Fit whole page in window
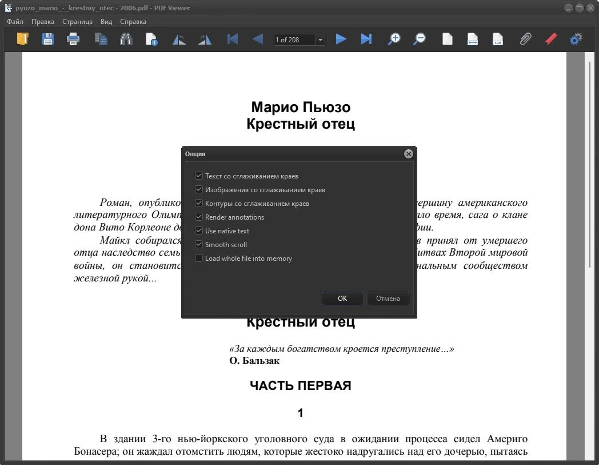The image size is (599, 465). pyautogui.click(x=448, y=39)
